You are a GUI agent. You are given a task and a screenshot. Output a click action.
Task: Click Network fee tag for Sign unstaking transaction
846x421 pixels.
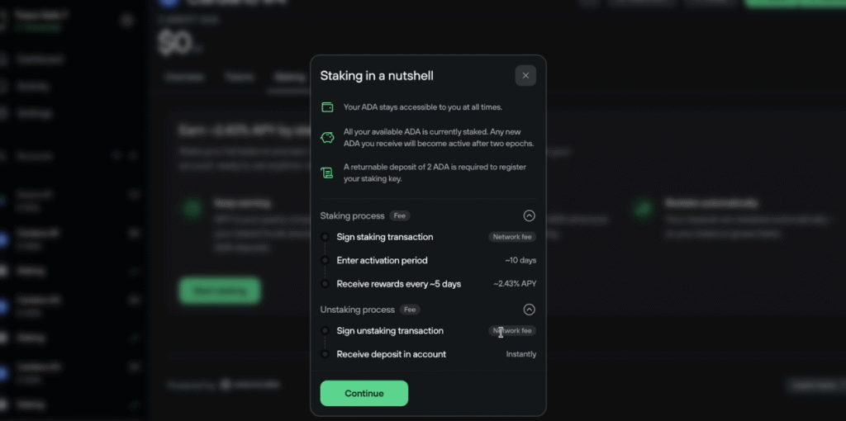click(512, 331)
